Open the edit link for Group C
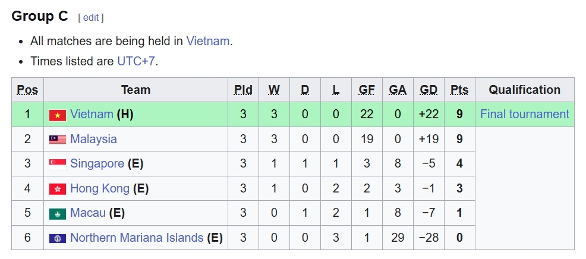Viewport: 586px width, 259px height. [91, 17]
